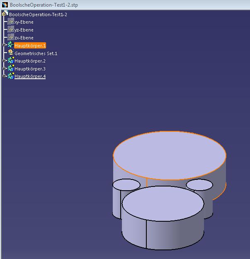The height and width of the screenshot is (259, 250).
Task: Click the Hauptkörper.2 body icon
Action: (x=11, y=60)
